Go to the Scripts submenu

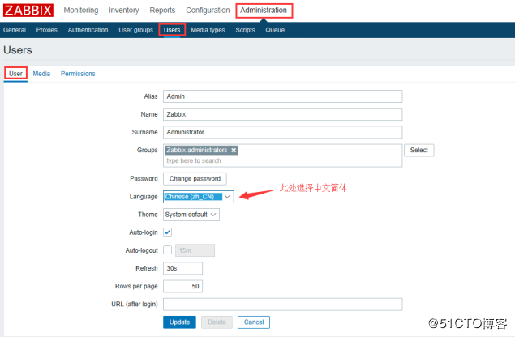(245, 30)
